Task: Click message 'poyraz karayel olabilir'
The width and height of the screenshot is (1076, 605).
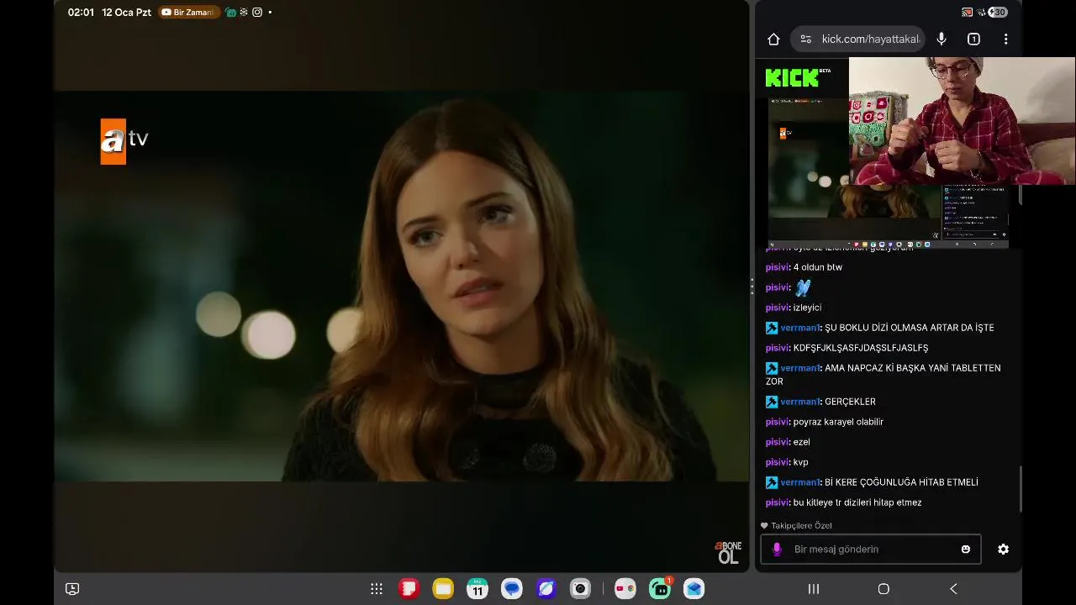Action: [x=838, y=422]
